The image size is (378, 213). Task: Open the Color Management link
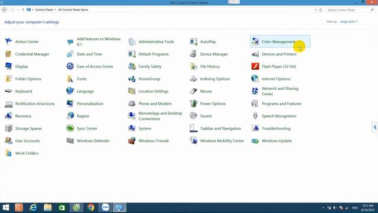pos(278,42)
